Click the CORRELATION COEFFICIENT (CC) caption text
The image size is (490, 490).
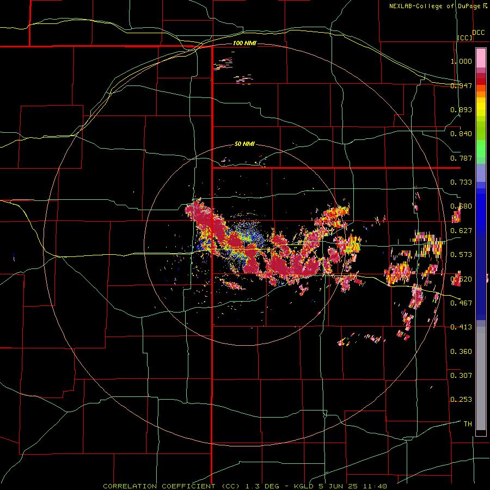pyautogui.click(x=171, y=486)
